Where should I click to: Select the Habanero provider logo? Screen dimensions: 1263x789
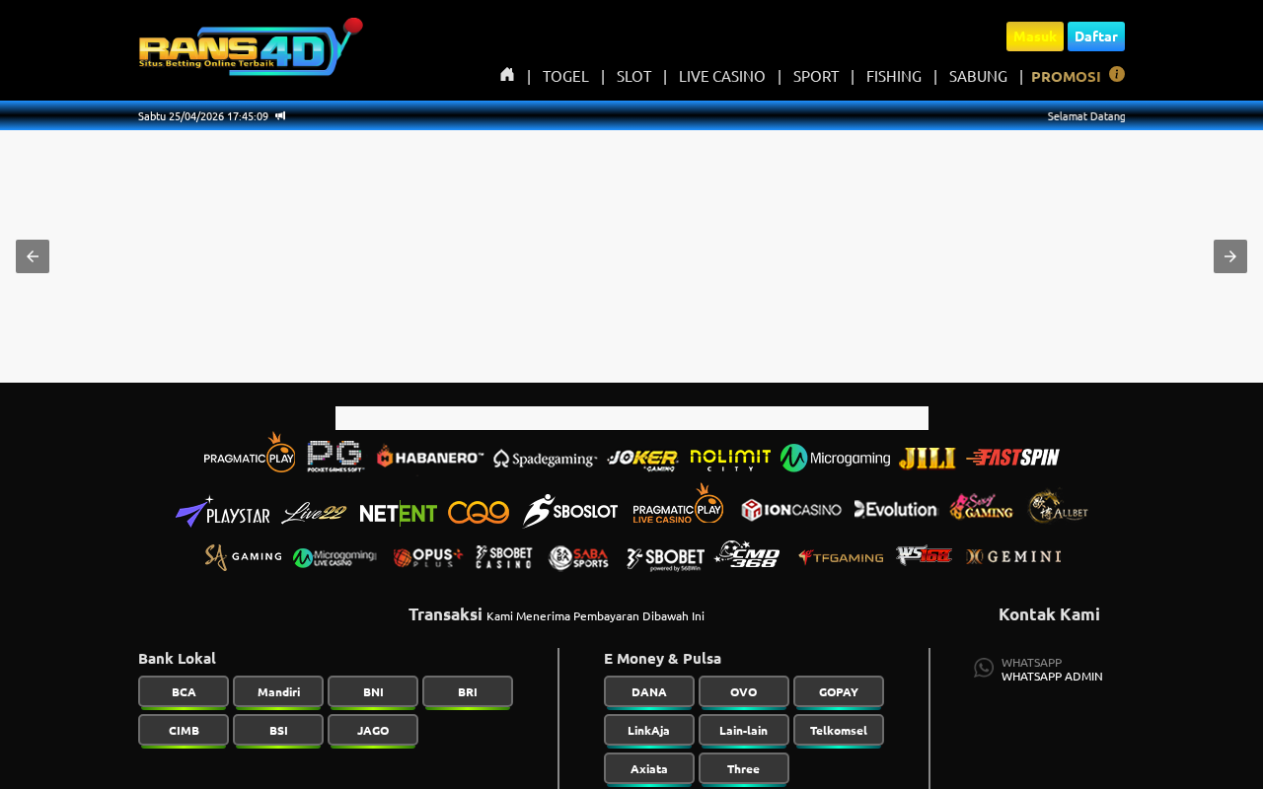point(429,458)
